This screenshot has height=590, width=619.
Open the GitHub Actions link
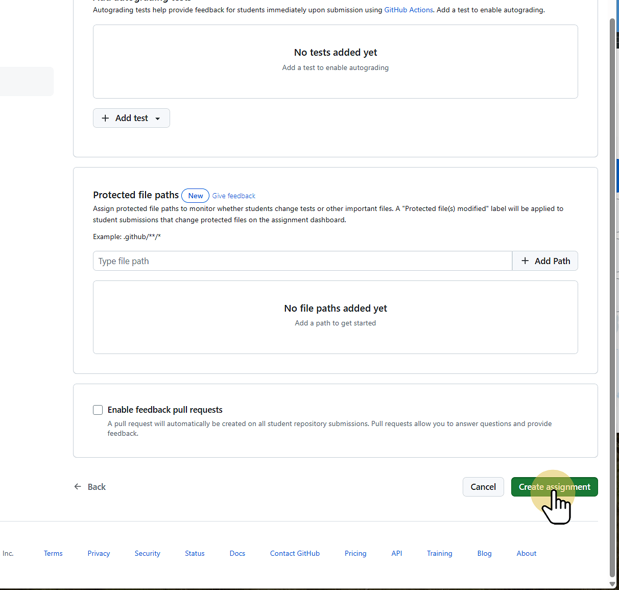click(408, 10)
